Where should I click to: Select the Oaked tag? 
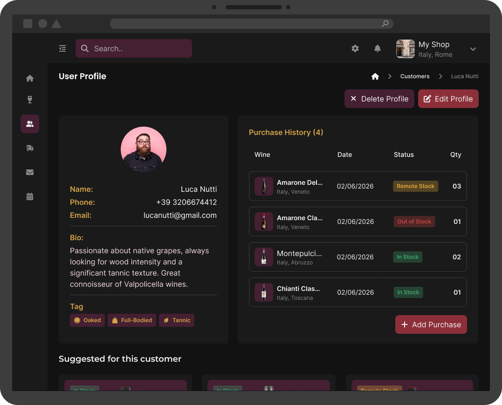coord(88,320)
